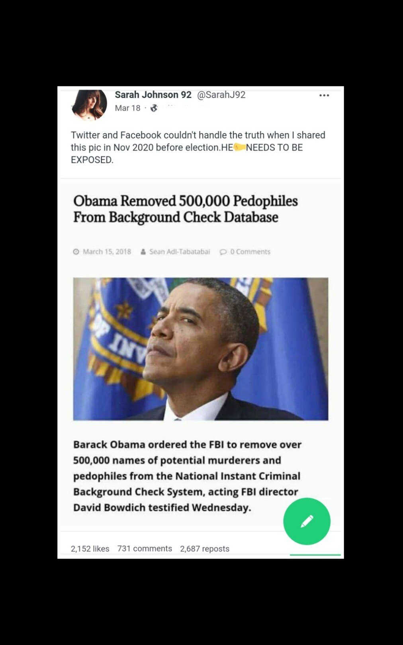Open the Obama Removed 500,000 article headline

pos(185,209)
